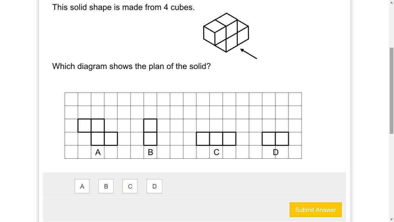Click the scrollbar up arrow
394x222 pixels.
point(391,2)
